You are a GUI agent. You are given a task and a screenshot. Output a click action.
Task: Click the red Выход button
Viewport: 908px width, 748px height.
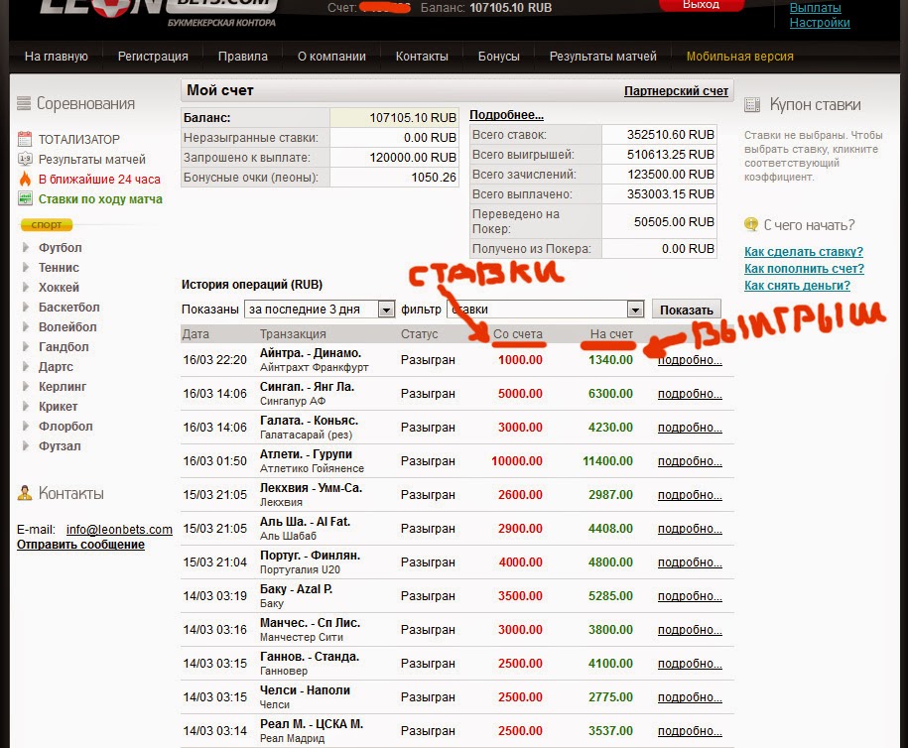702,5
